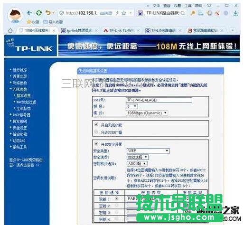Click into the SSID input field
This screenshot has height=225, width=244.
(159, 100)
